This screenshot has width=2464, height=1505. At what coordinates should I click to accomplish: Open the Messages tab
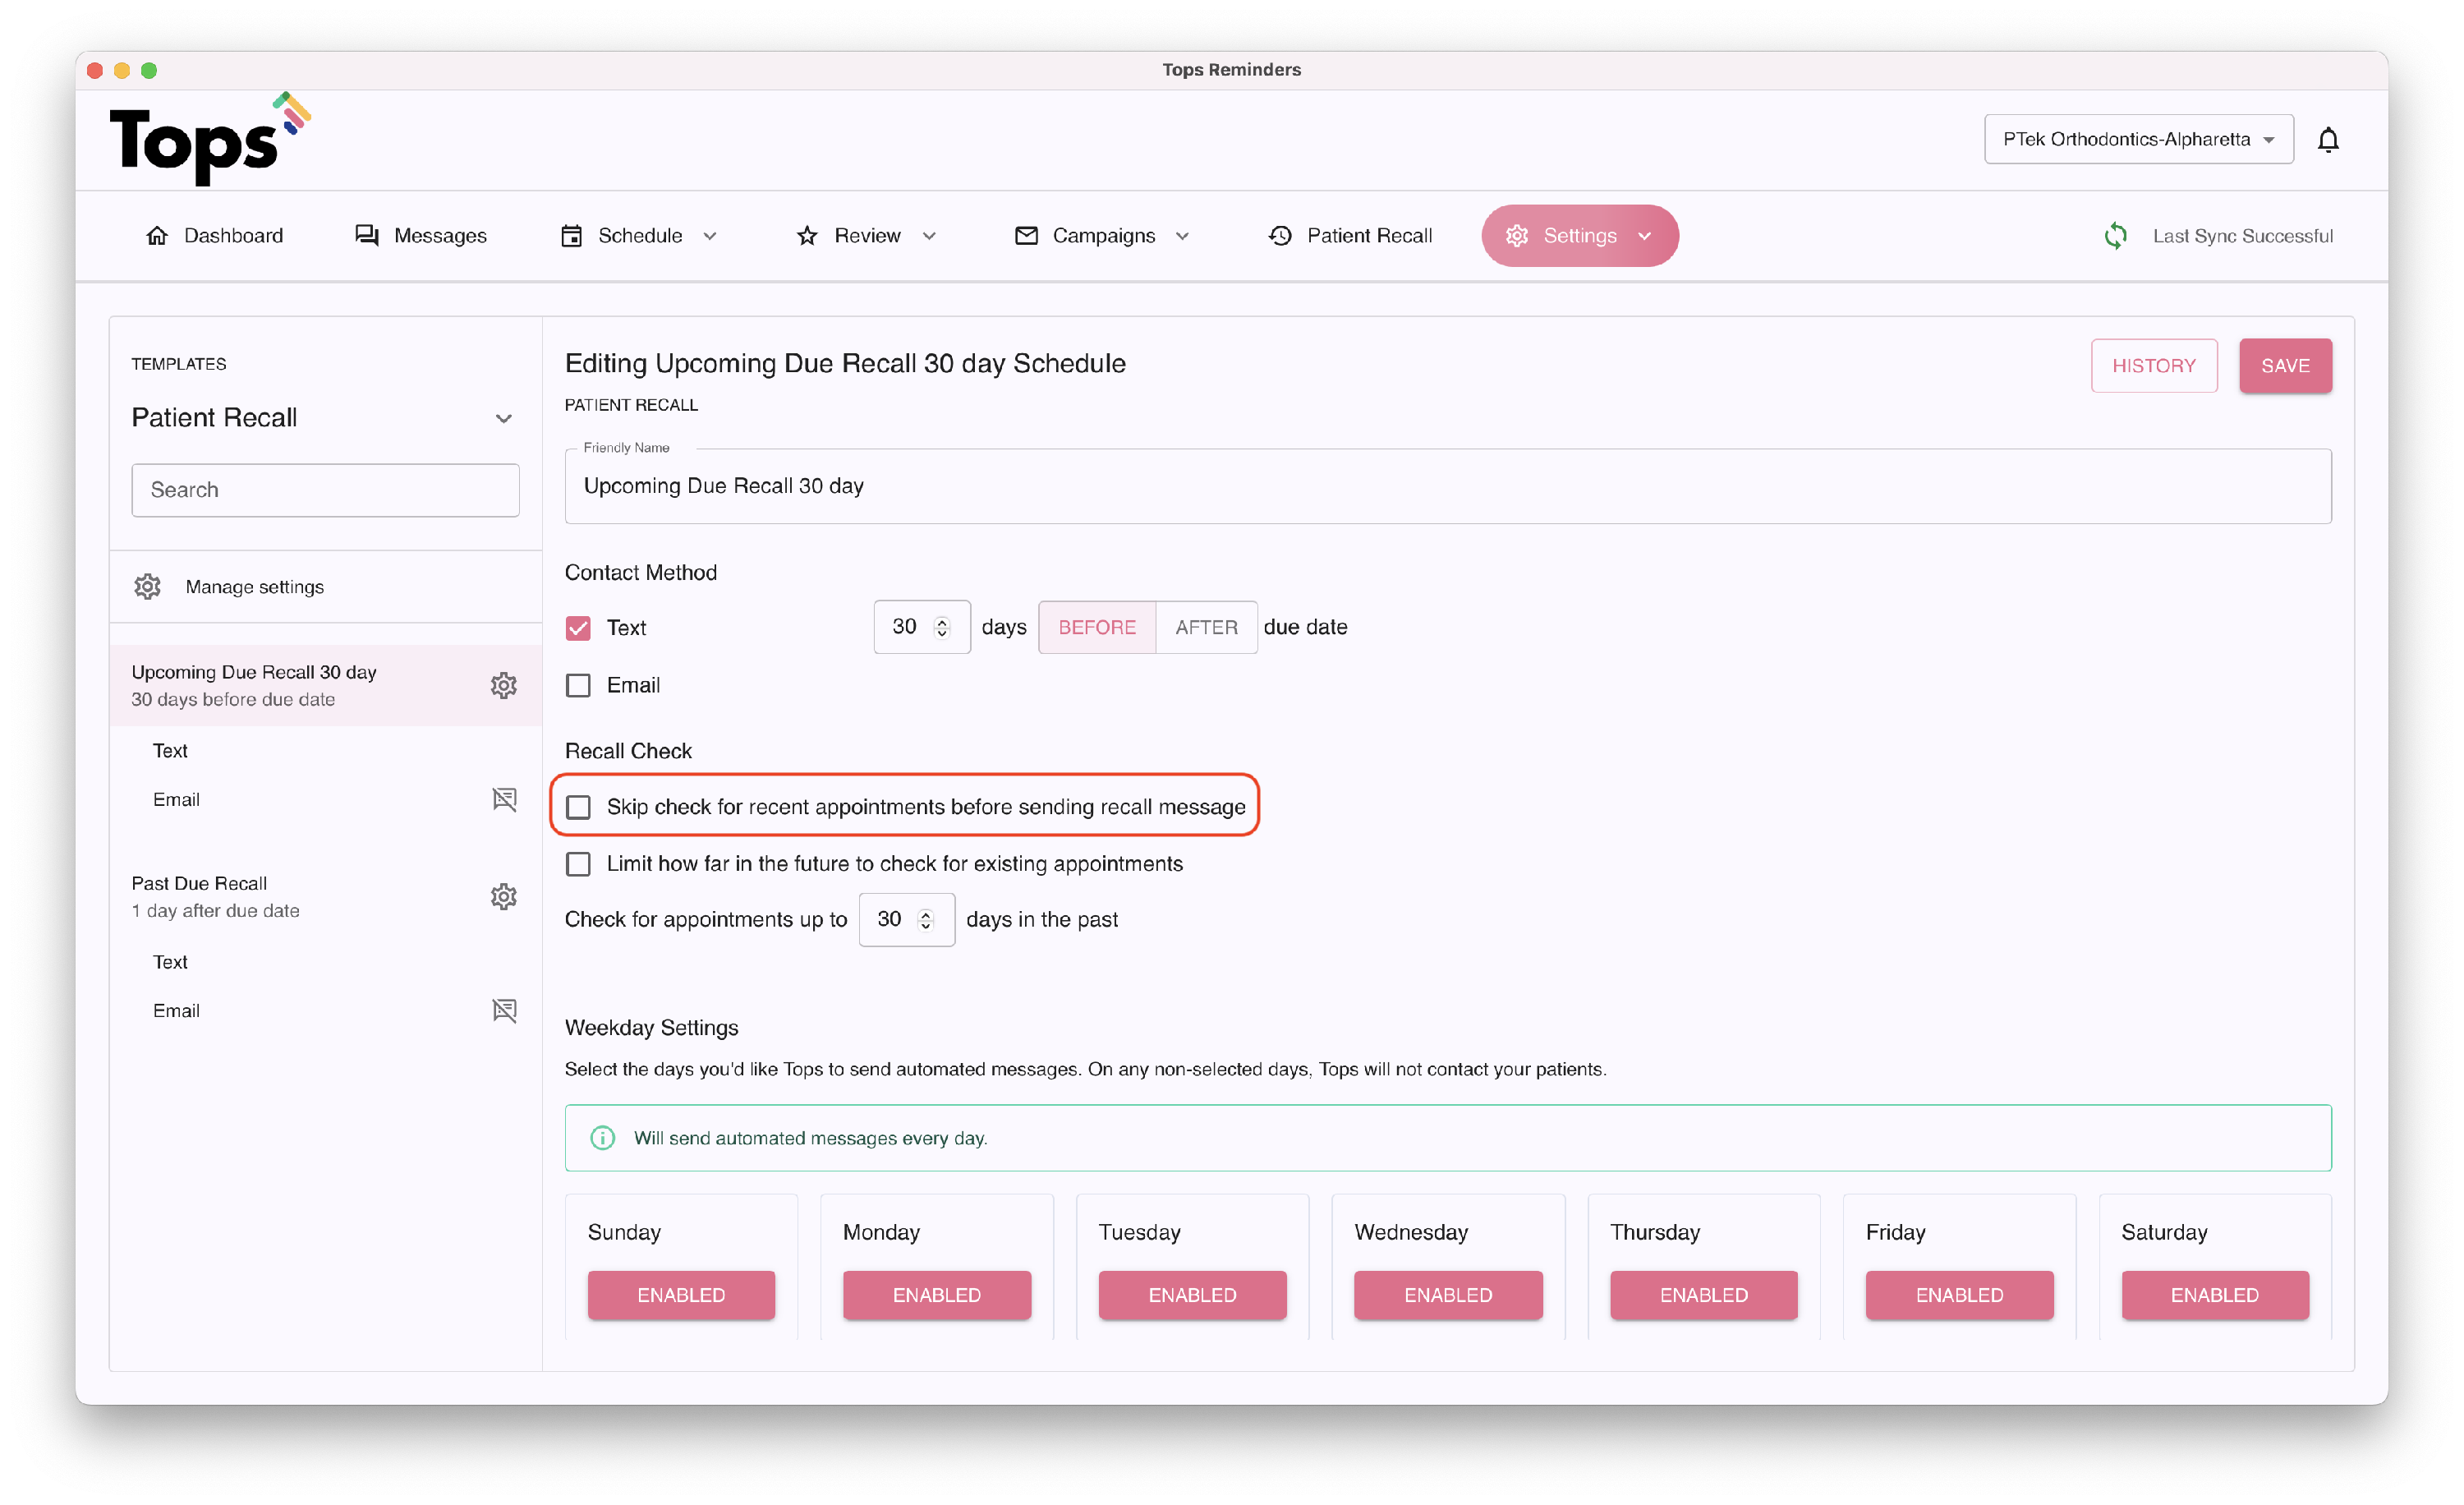click(x=421, y=236)
